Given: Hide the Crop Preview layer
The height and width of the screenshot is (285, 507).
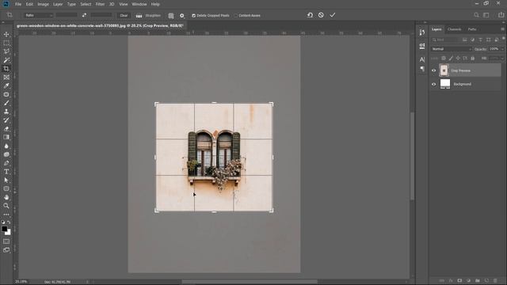Looking at the screenshot, I should [x=433, y=70].
